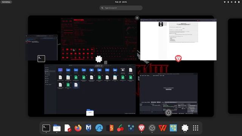Open OBS Studio from the dock
Screen dimensions: 242x136
pos(152,128)
